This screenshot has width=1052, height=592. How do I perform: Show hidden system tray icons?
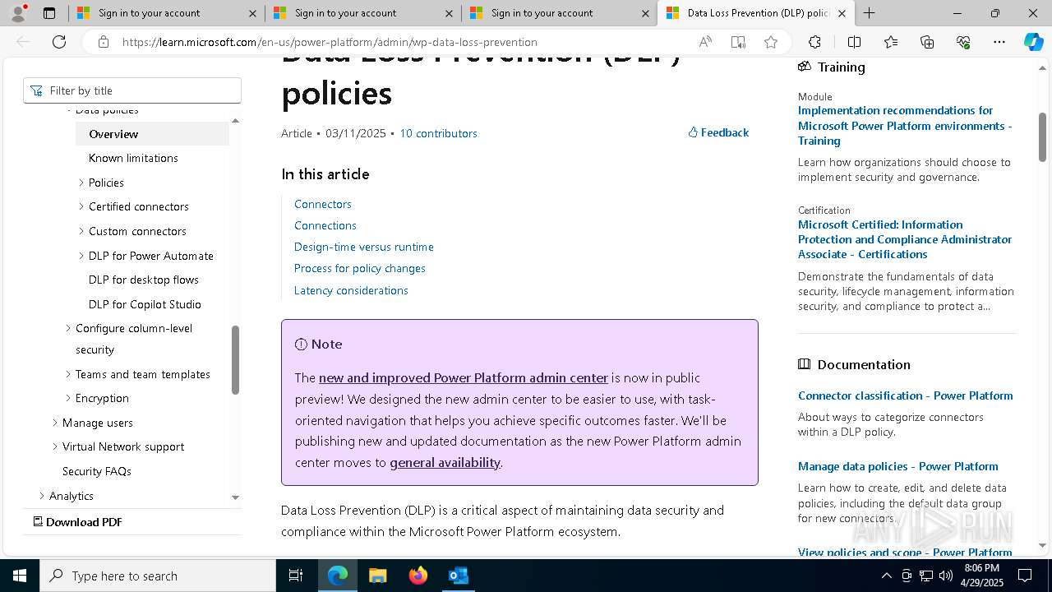pyautogui.click(x=886, y=576)
